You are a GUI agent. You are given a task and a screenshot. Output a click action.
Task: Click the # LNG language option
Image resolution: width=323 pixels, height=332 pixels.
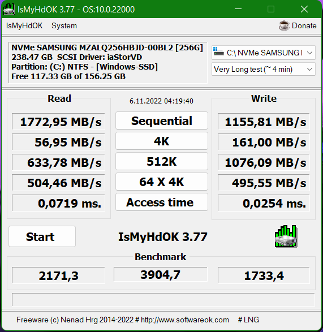[x=248, y=320]
